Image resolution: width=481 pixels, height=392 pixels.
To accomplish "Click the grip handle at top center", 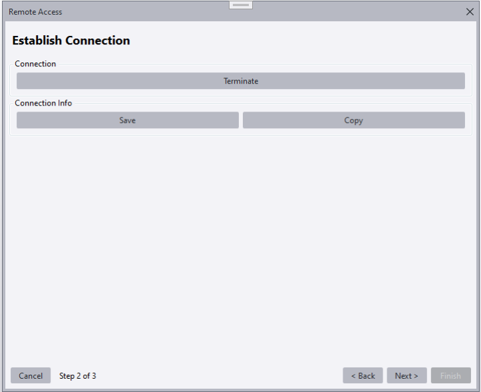I will (240, 5).
